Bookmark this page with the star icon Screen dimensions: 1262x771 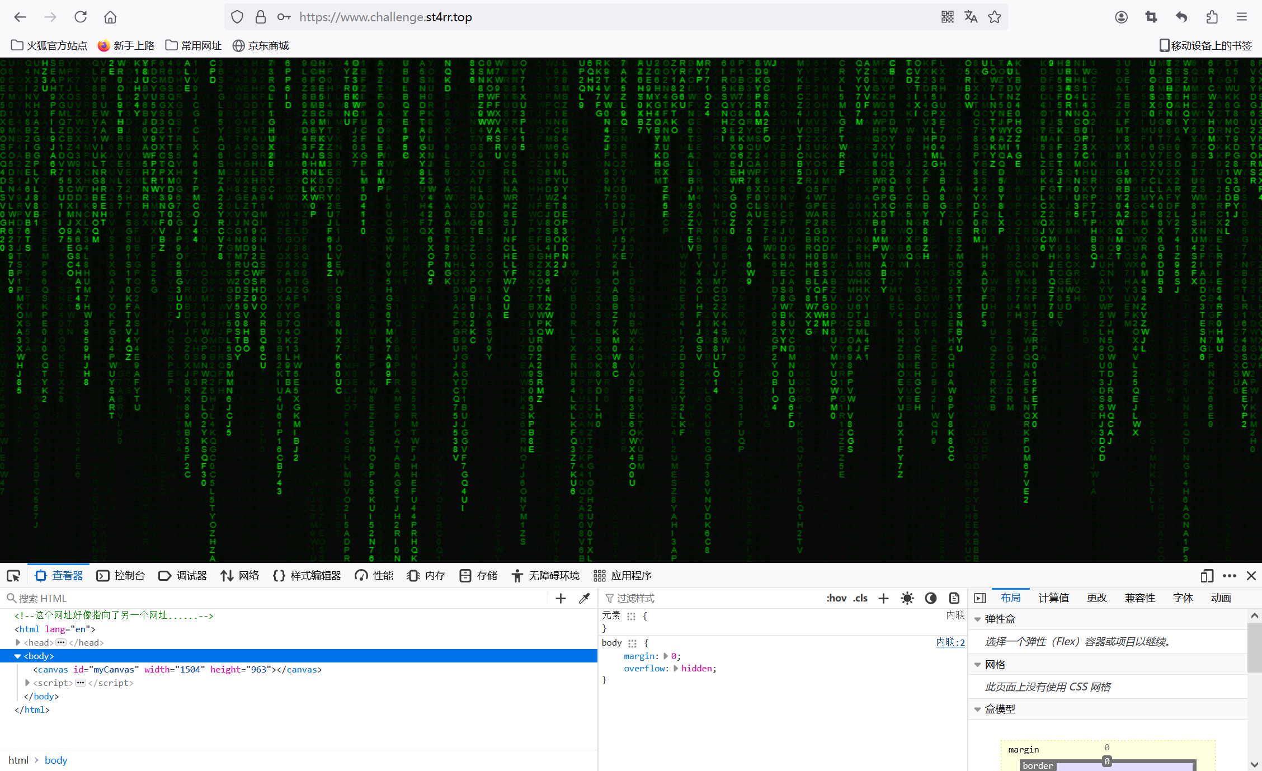[x=995, y=17]
